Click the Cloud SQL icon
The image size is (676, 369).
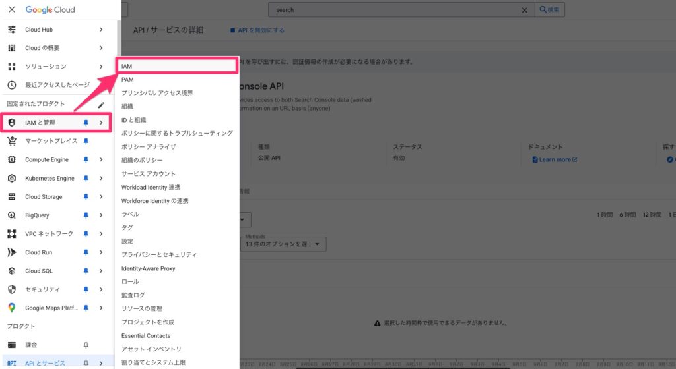pos(11,271)
